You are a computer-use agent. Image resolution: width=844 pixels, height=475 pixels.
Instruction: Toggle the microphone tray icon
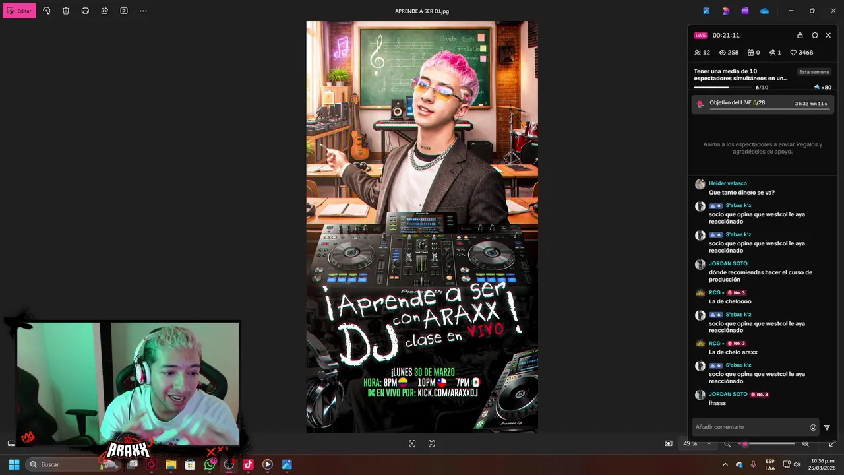point(754,464)
